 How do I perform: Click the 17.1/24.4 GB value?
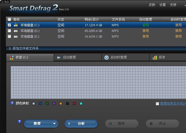click(x=93, y=25)
